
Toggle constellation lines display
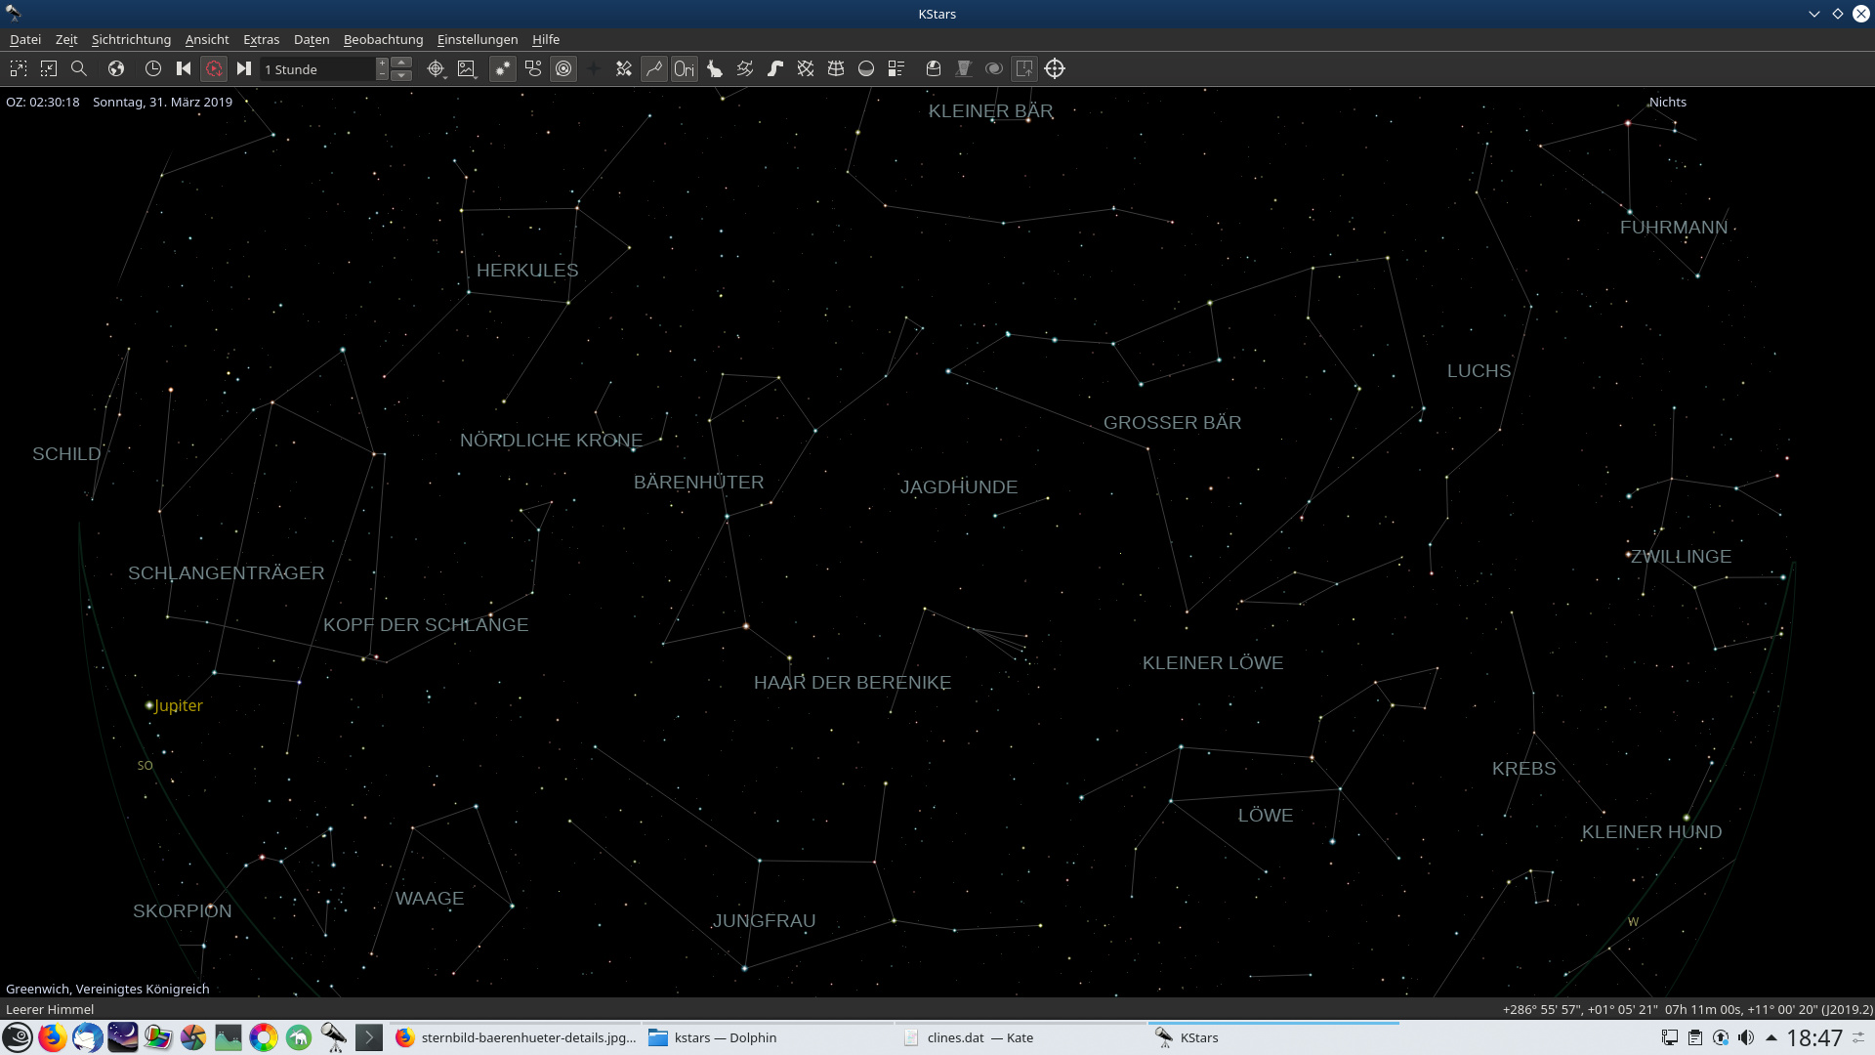pos(654,68)
